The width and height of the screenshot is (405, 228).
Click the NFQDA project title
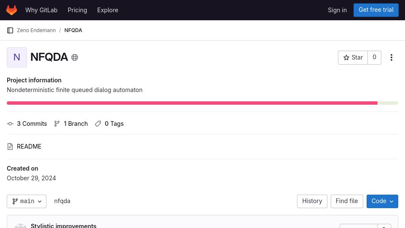pyautogui.click(x=49, y=57)
